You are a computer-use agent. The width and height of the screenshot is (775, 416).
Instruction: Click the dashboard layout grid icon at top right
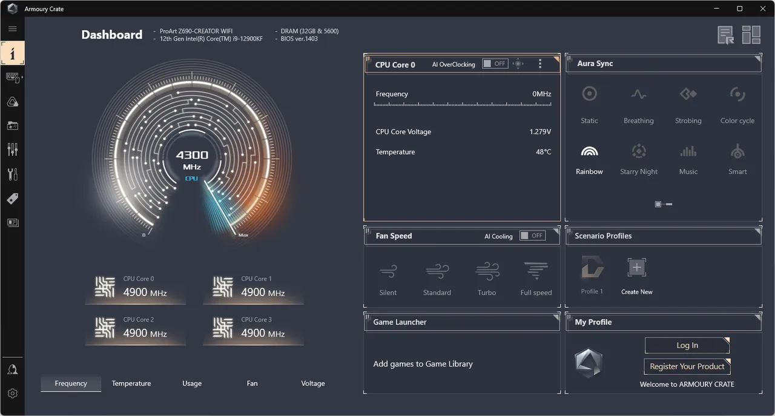pyautogui.click(x=751, y=35)
